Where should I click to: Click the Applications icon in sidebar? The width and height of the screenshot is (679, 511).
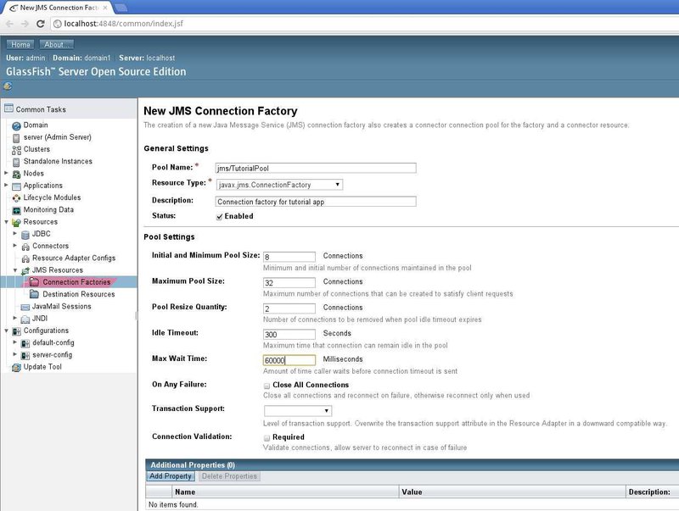point(16,186)
